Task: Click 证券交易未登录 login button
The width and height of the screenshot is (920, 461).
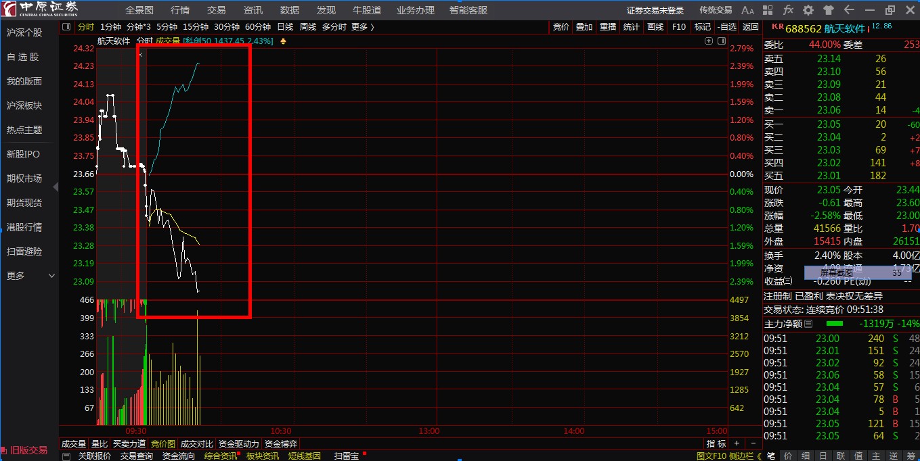Action: coord(655,10)
